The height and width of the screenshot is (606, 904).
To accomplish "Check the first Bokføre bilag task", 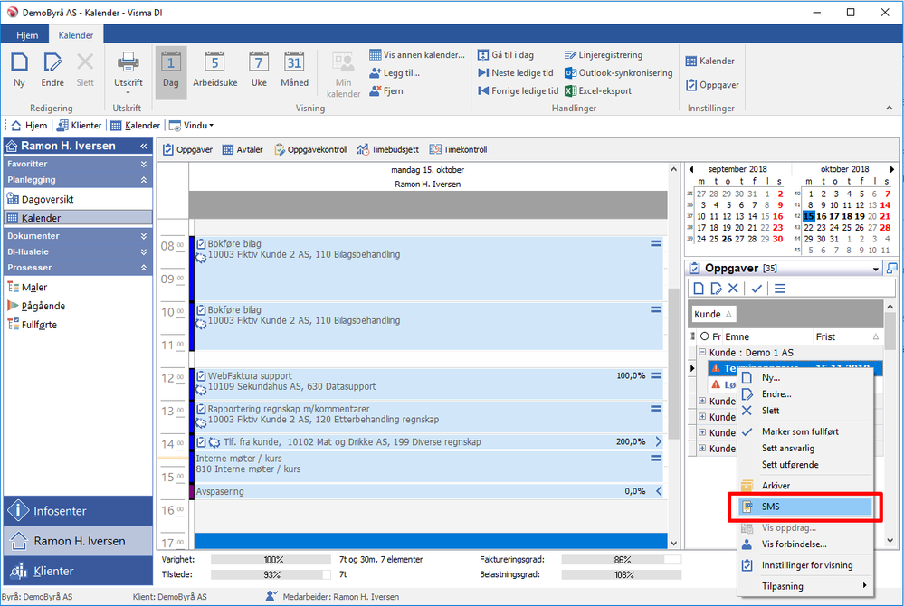I will pyautogui.click(x=202, y=243).
